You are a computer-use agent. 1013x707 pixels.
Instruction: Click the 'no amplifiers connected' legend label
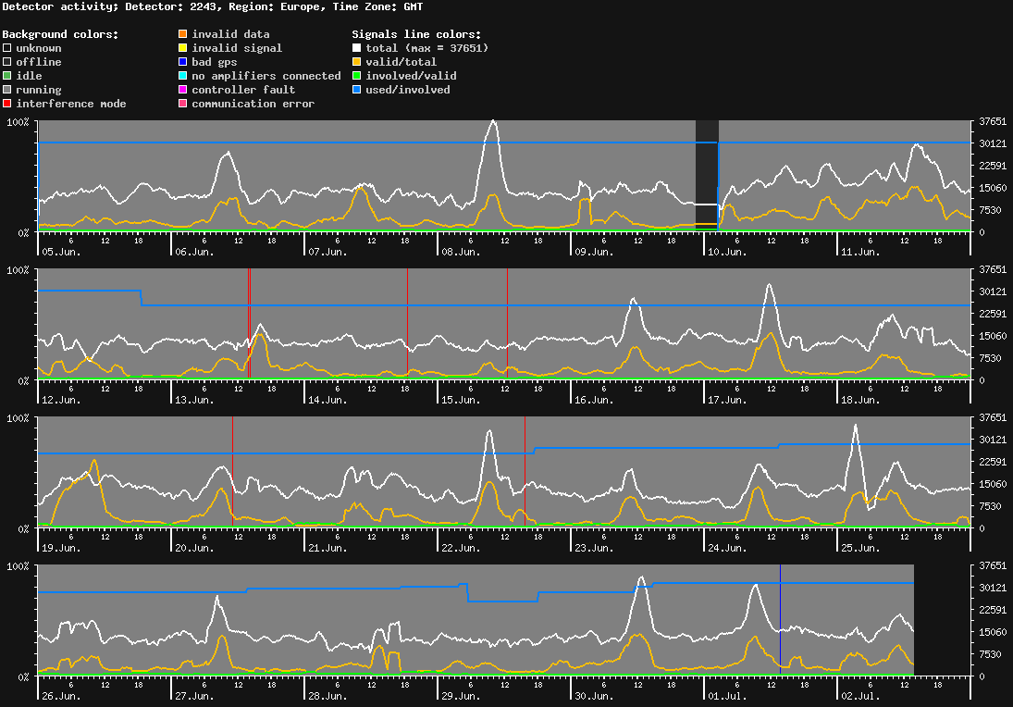[x=266, y=76]
